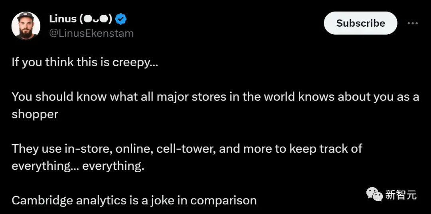Click the word "shopper" in the tweet
This screenshot has height=214, width=431.
click(35, 114)
